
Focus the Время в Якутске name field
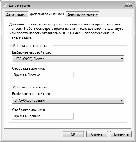click(43, 75)
